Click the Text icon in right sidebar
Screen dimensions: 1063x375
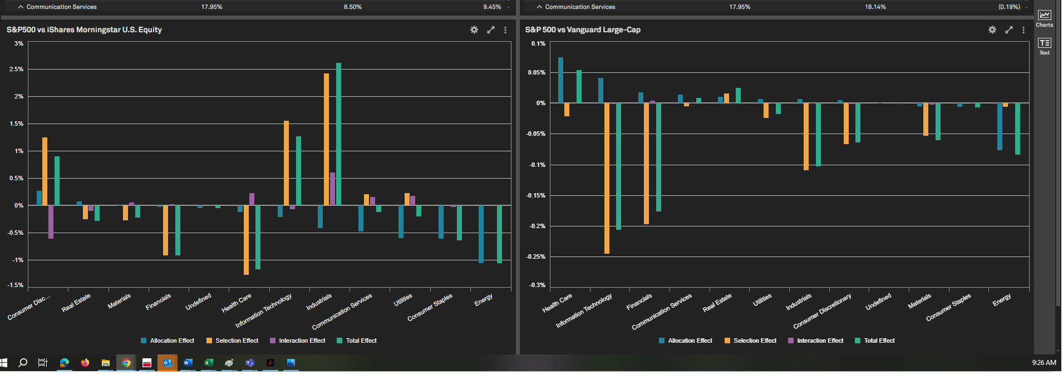point(1045,46)
